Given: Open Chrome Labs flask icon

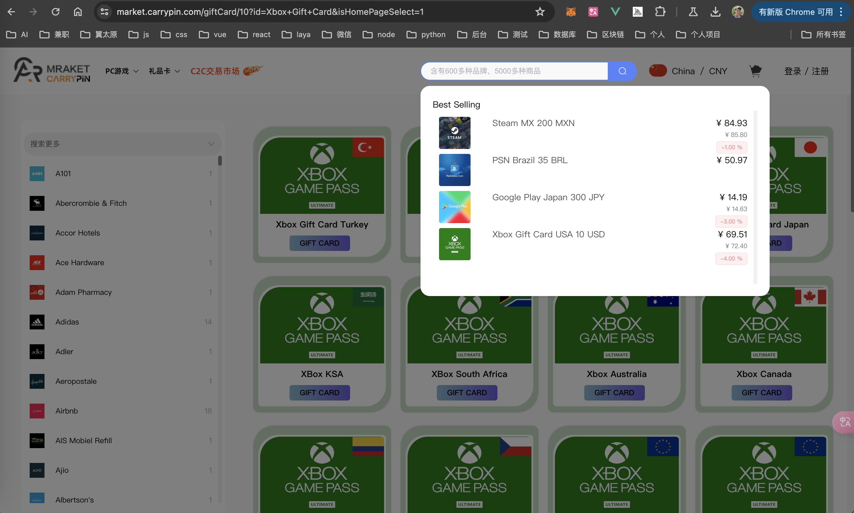Looking at the screenshot, I should tap(693, 12).
